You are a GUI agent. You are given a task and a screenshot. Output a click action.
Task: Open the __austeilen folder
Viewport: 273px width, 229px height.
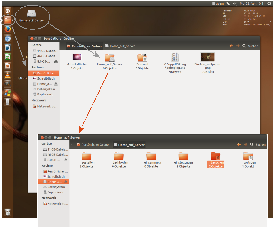tap(87, 156)
